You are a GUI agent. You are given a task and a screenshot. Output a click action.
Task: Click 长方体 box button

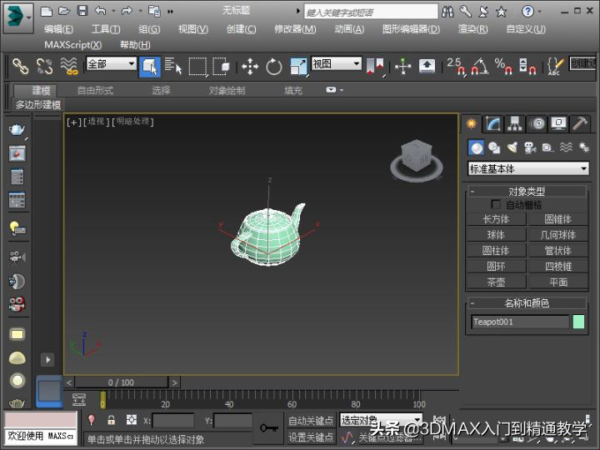497,219
